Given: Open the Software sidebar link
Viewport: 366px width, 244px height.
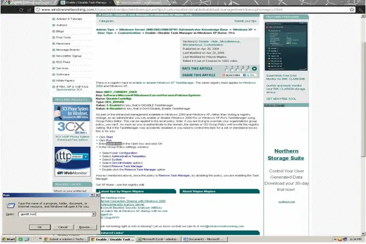Looking at the screenshot, I should [62, 75].
